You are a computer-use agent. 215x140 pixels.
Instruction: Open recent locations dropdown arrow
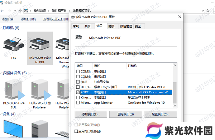click(x=15, y=11)
